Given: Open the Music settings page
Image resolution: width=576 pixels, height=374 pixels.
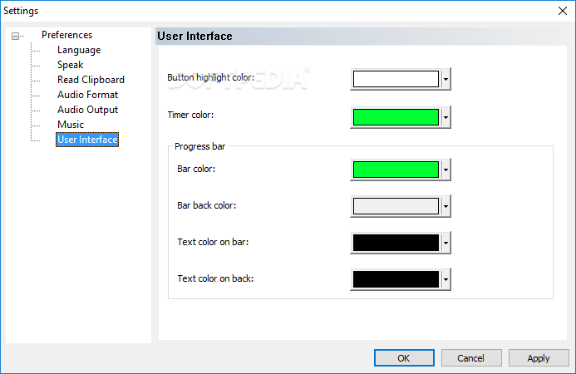Looking at the screenshot, I should 71,125.
